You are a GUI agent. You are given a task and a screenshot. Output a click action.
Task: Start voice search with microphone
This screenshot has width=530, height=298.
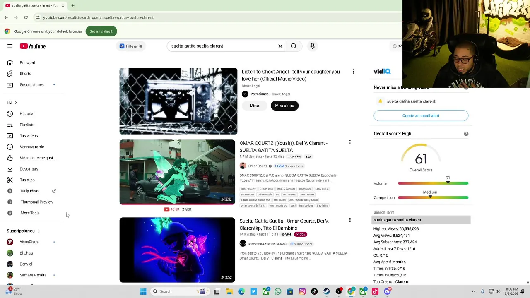point(313,46)
